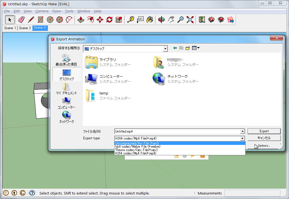
Task: Open the Extension Warehouse toolbar icon
Action: point(221,20)
